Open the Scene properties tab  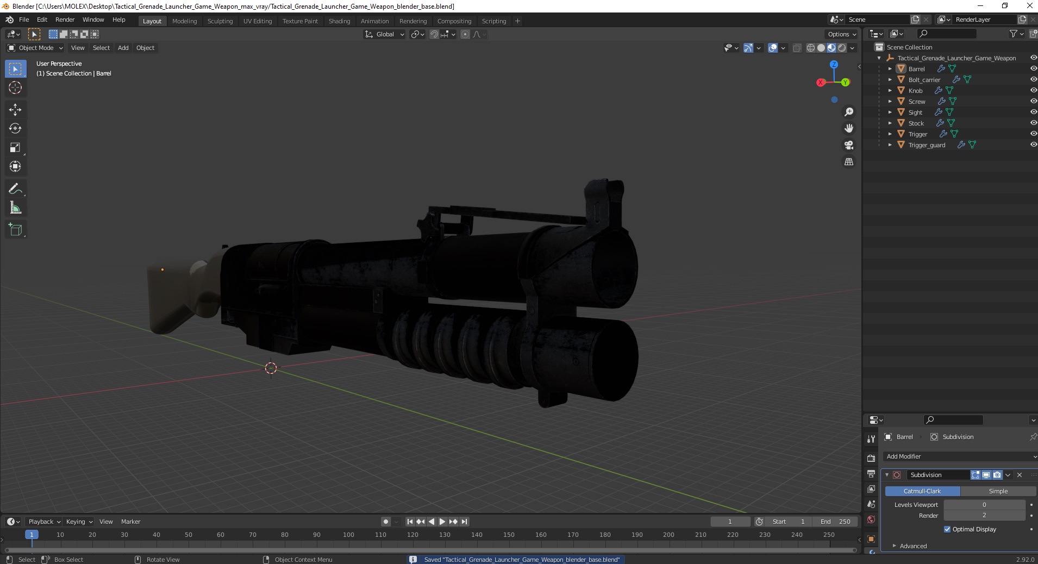coord(871,504)
